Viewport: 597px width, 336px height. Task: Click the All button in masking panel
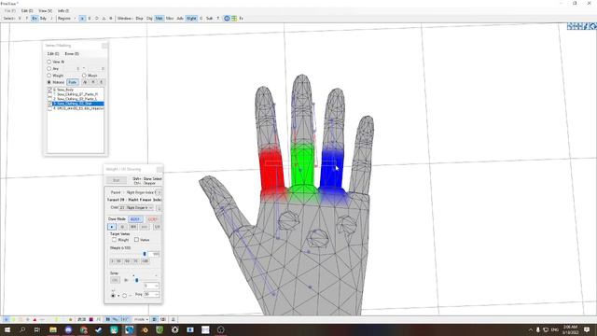(85, 82)
